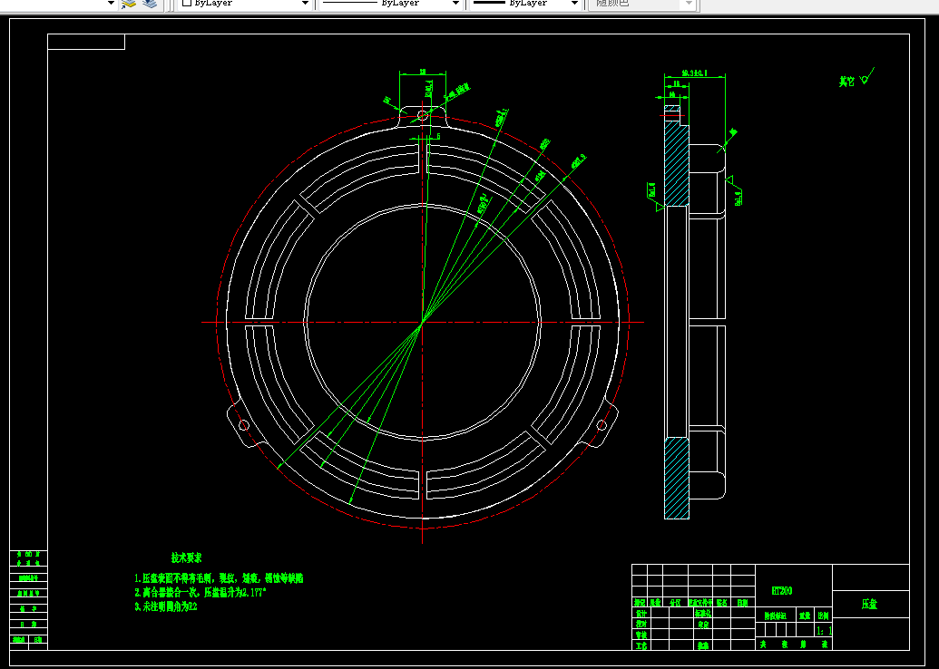
Task: Select the upper cyan hatch in section view
Action: click(x=677, y=164)
